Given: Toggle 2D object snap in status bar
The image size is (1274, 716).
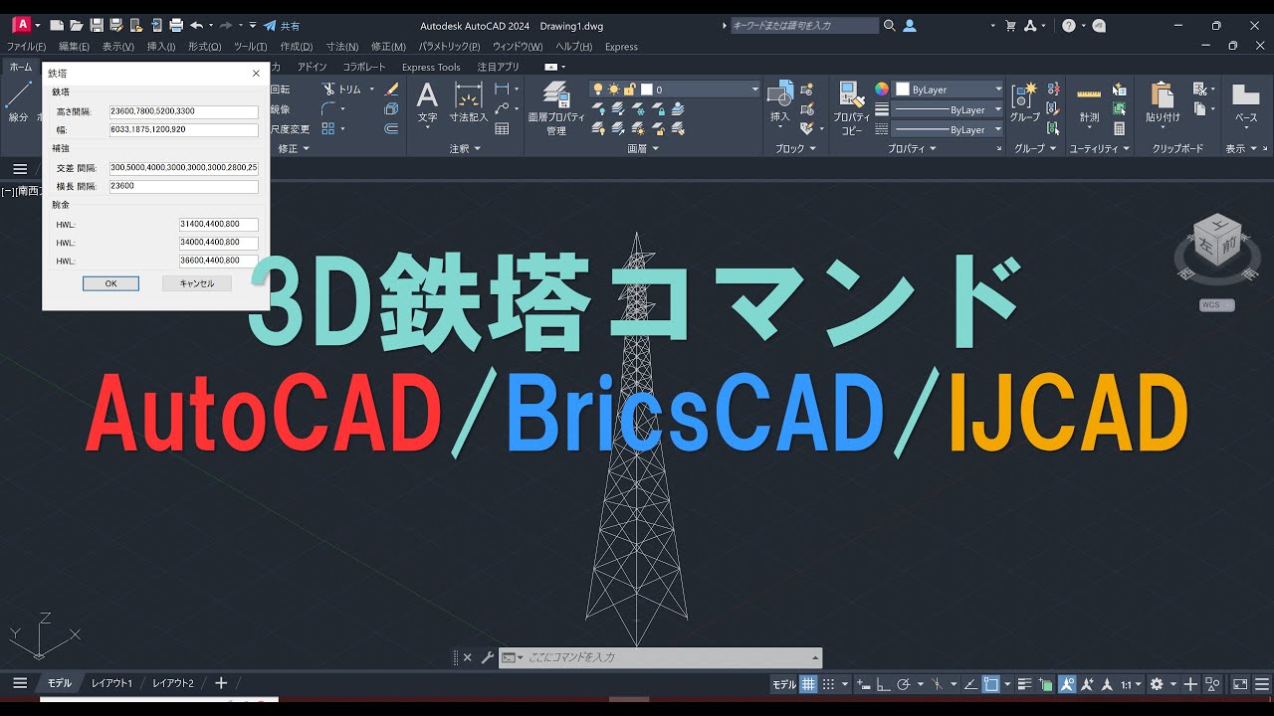Looking at the screenshot, I should pyautogui.click(x=991, y=684).
